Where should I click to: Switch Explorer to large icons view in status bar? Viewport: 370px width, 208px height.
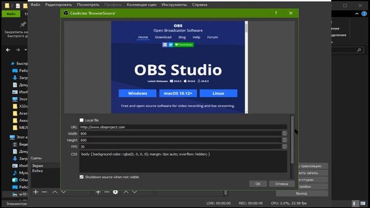363,203
